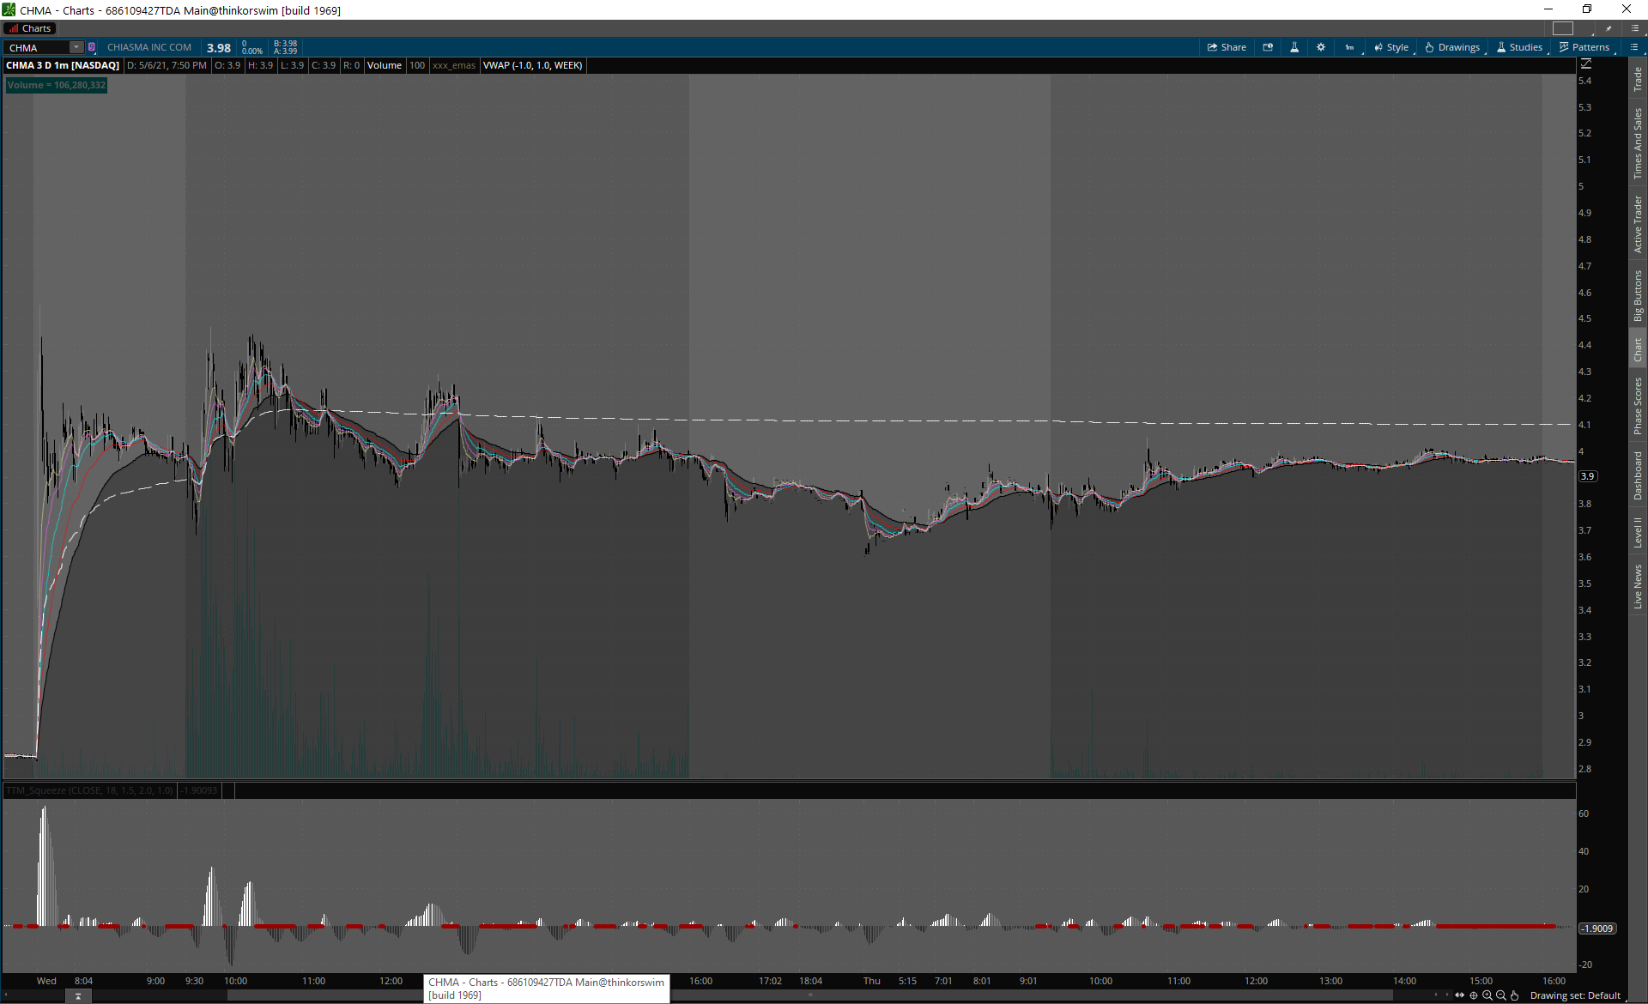Select the crosshair pan tool icon
The width and height of the screenshot is (1648, 1004).
pyautogui.click(x=1474, y=995)
